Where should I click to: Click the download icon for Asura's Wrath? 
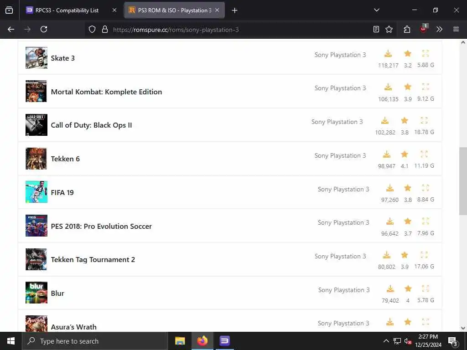pyautogui.click(x=390, y=322)
